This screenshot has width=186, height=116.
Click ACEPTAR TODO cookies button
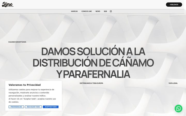[51, 107]
